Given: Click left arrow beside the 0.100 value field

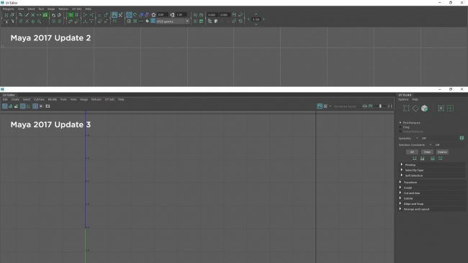Looking at the screenshot, I should 248,19.
